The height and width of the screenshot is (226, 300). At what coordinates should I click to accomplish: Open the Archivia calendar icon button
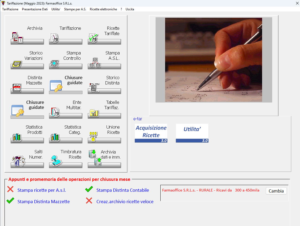pyautogui.click(x=27, y=35)
